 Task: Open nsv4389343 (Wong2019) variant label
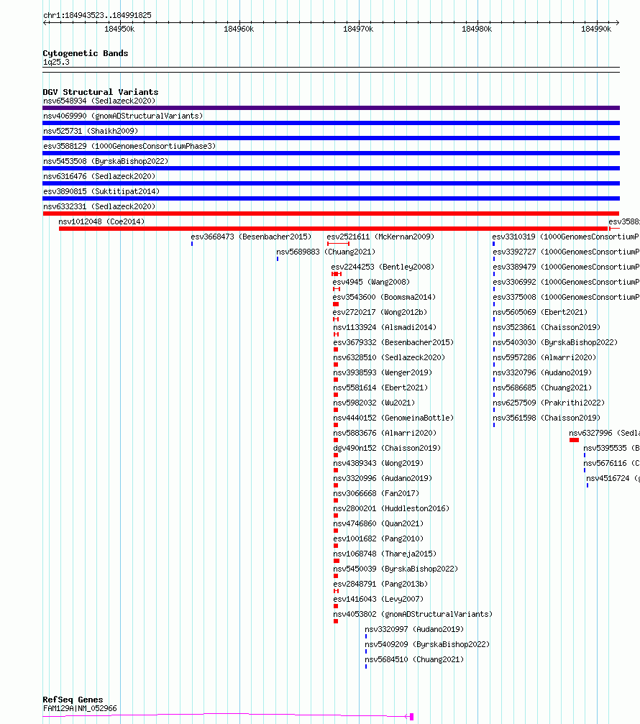378,463
